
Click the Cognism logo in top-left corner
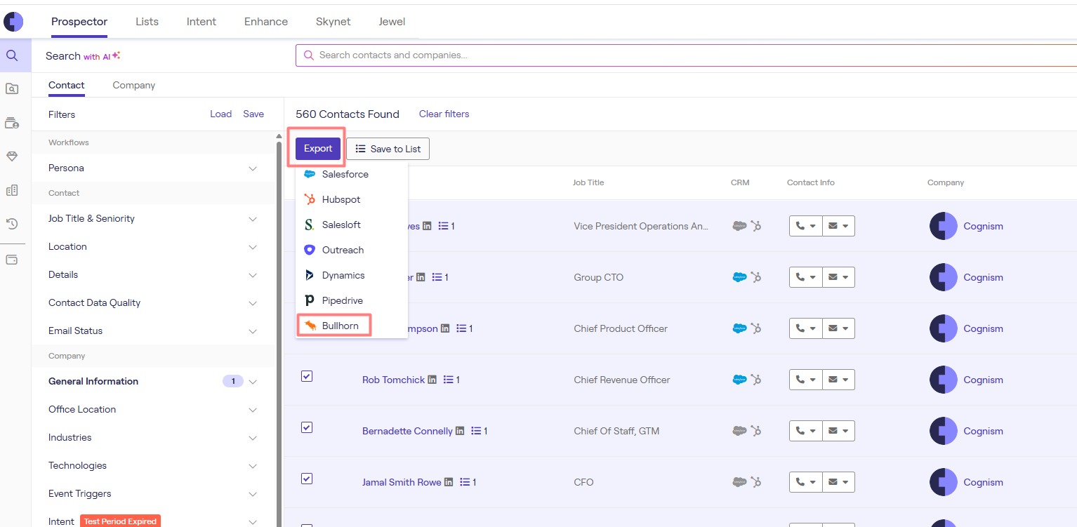click(13, 22)
